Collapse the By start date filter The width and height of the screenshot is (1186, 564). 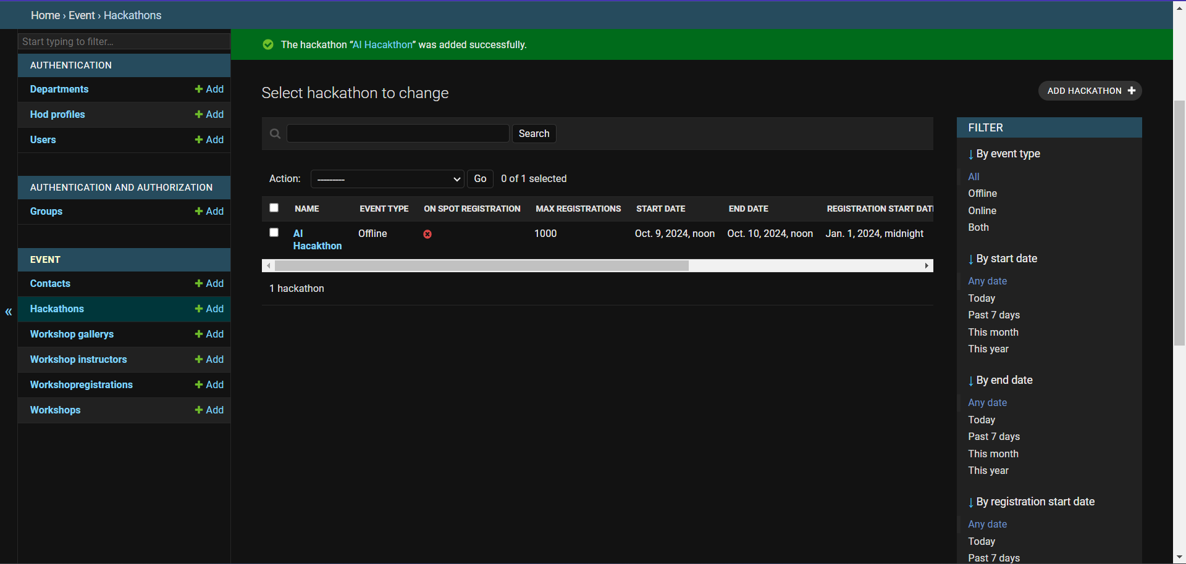click(x=1003, y=259)
